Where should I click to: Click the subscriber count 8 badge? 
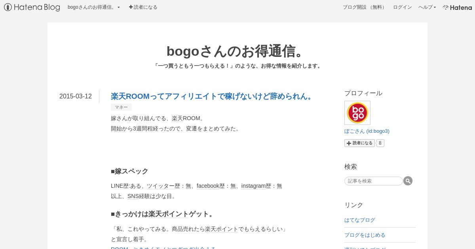point(380,143)
